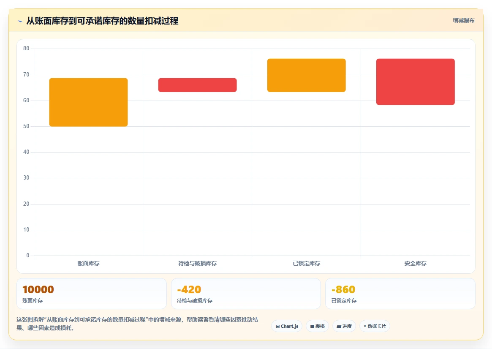Select the orange 已锁定库存 bar in the chart
Screen dimensions: 492x349
point(307,75)
